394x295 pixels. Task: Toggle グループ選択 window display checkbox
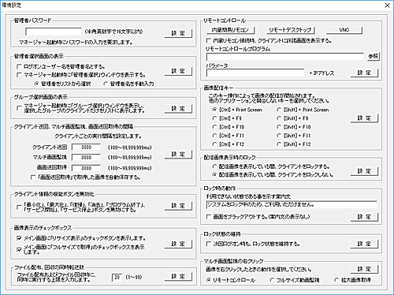[x=19, y=108]
